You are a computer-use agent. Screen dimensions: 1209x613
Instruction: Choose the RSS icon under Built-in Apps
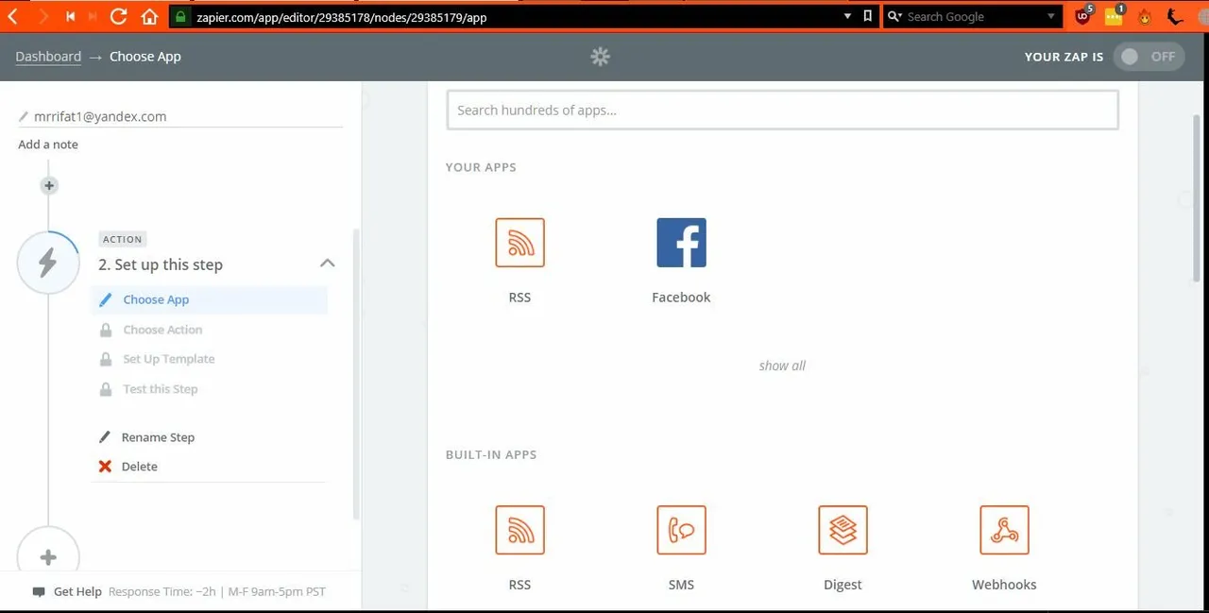click(519, 530)
